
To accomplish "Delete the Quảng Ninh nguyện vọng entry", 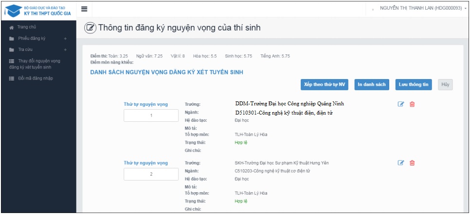I will (x=412, y=104).
